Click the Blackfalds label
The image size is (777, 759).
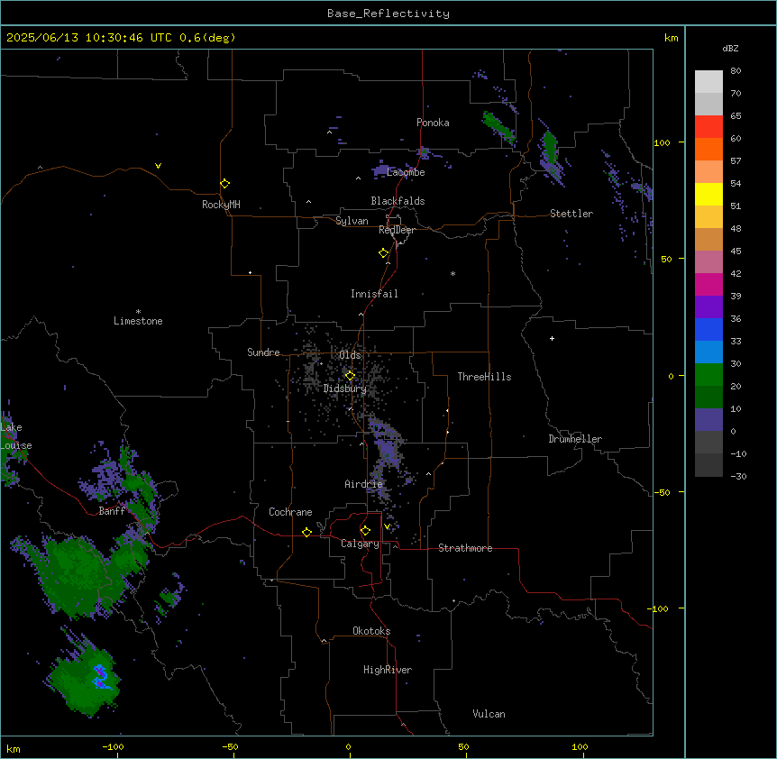[398, 201]
